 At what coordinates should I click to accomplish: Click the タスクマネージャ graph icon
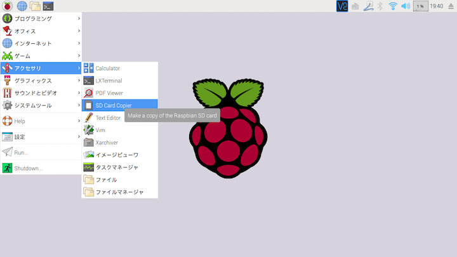pos(89,168)
